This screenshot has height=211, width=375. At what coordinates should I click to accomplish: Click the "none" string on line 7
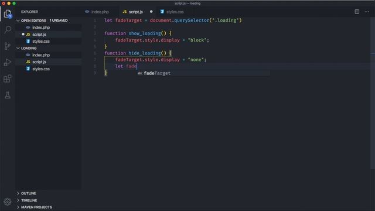click(x=196, y=60)
